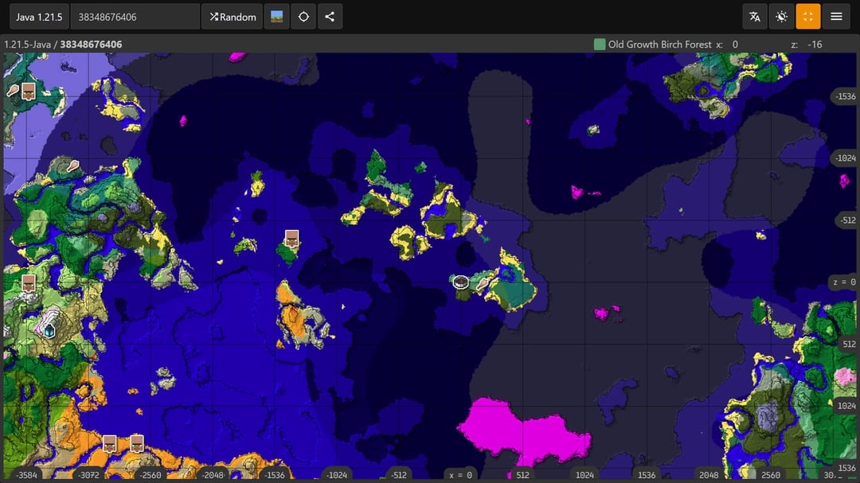Click the large magenta mushroom fields biome
The width and height of the screenshot is (860, 483).
(x=518, y=430)
